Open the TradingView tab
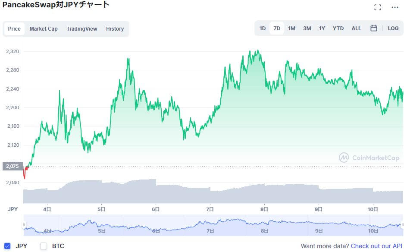This screenshot has height=252, width=404. coord(82,29)
